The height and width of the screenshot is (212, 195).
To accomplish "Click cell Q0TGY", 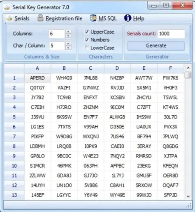I will (37, 88).
